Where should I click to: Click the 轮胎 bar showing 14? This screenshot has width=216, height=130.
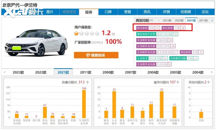tap(74, 117)
